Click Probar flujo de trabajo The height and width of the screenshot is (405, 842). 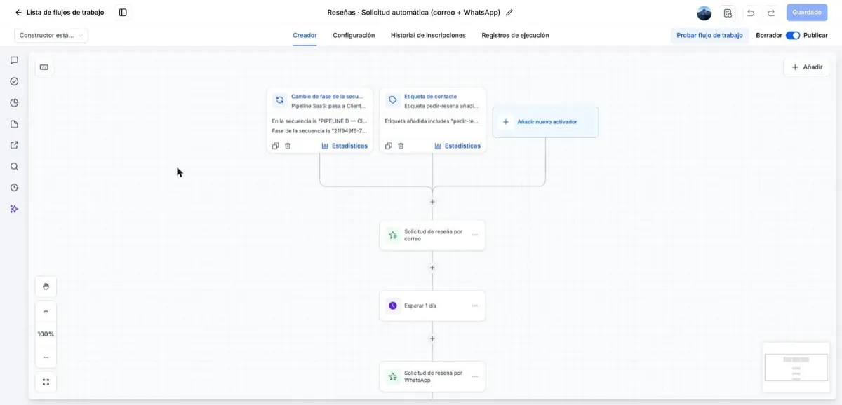point(709,35)
